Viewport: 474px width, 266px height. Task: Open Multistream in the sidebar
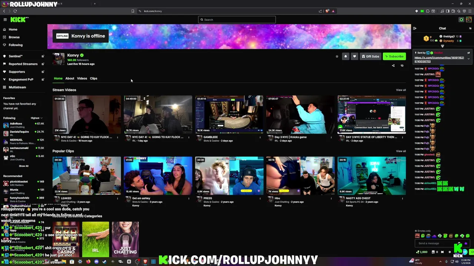pos(17,88)
